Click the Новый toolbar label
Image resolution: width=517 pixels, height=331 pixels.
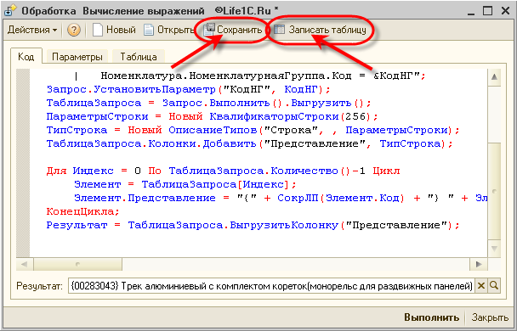[x=121, y=30]
